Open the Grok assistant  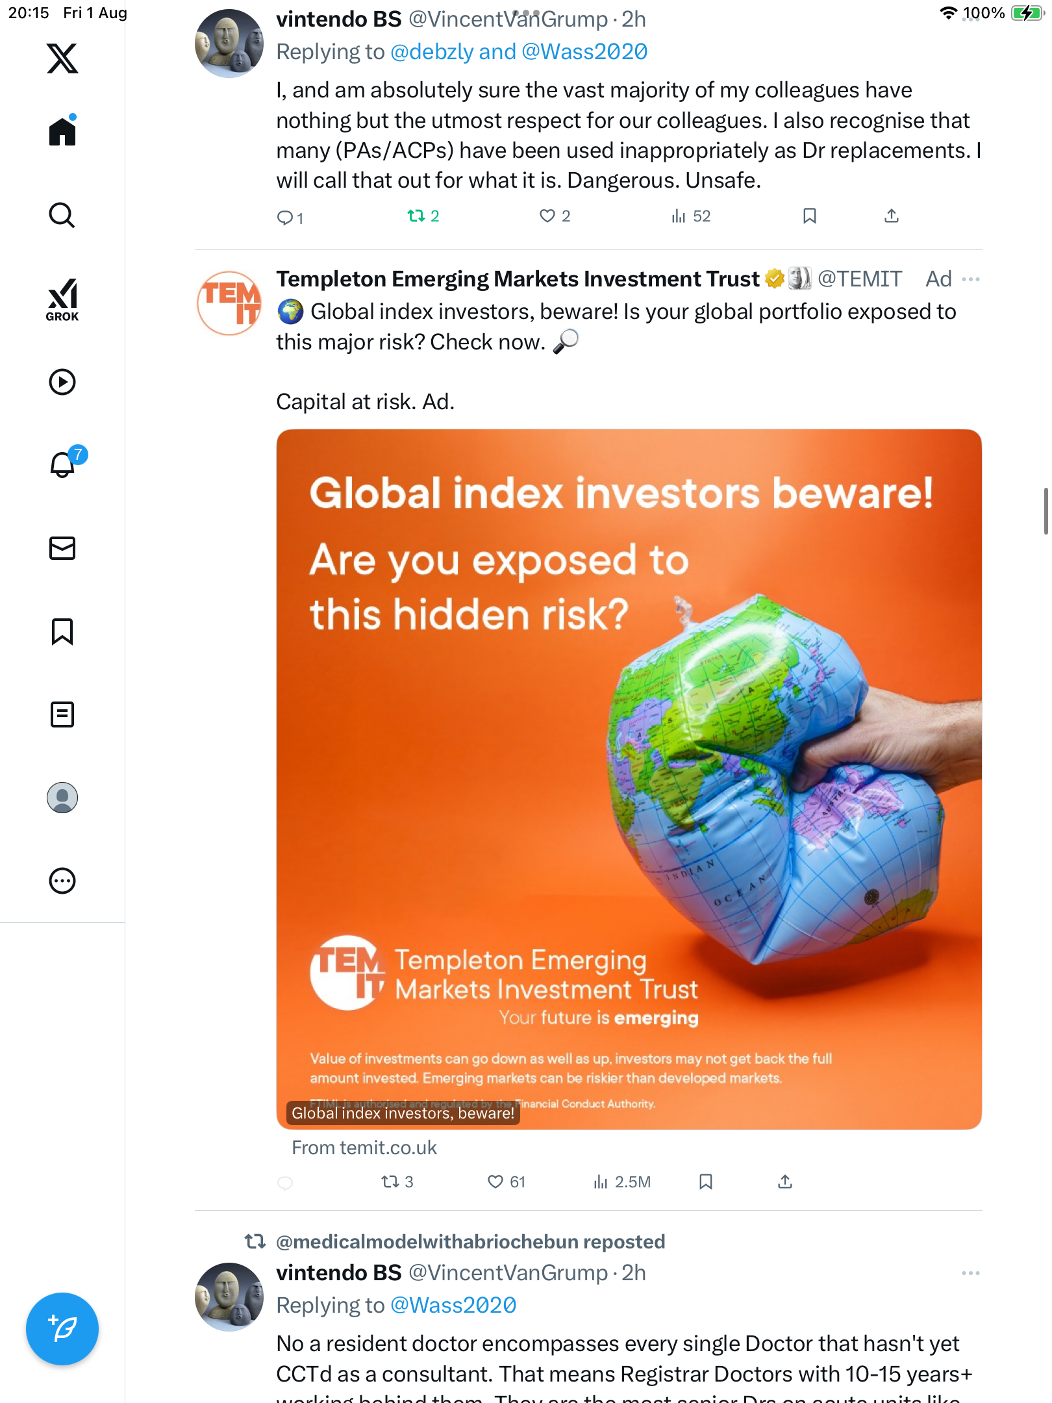(62, 299)
